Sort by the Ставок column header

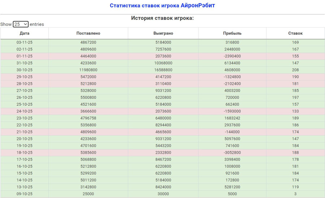[x=295, y=33]
